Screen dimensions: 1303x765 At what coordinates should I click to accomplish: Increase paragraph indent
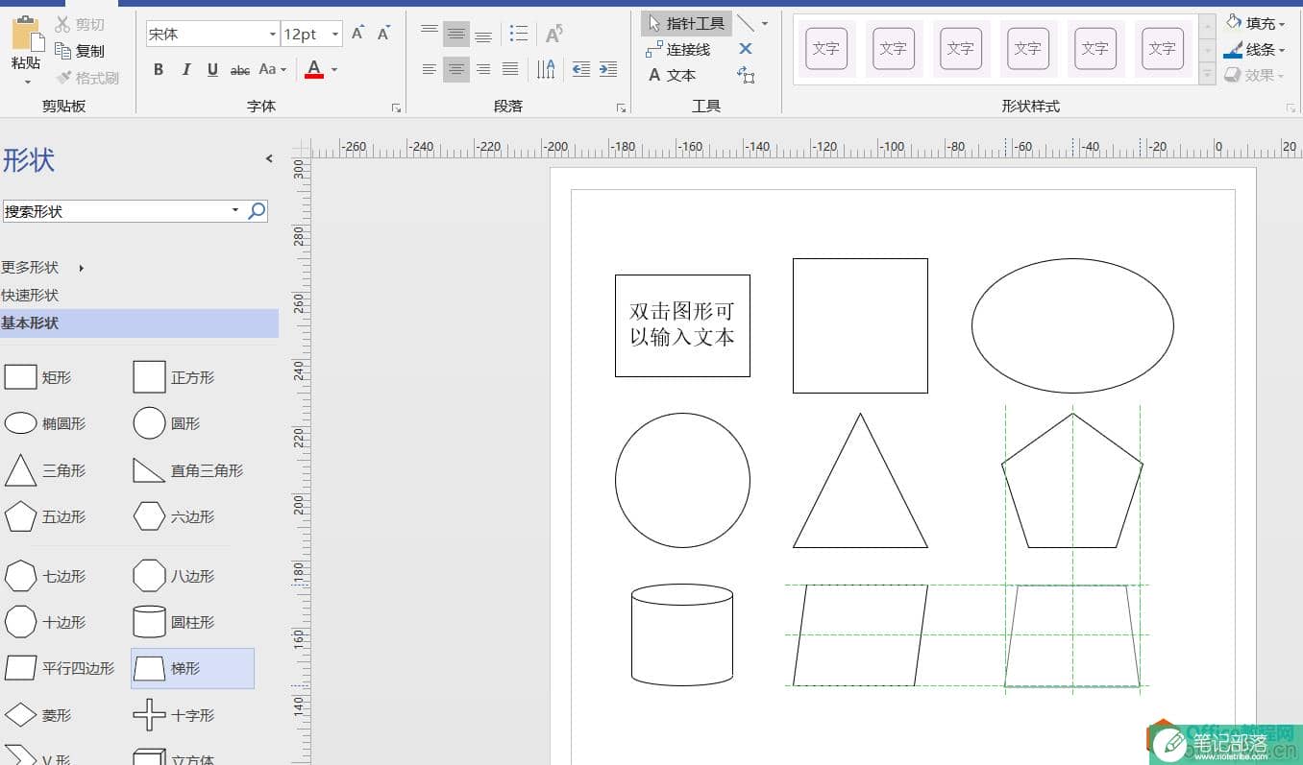608,69
